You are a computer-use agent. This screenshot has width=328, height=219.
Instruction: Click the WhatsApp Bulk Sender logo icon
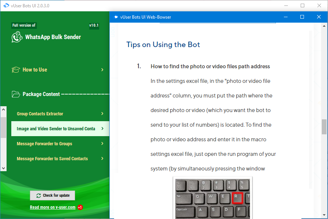[17, 37]
